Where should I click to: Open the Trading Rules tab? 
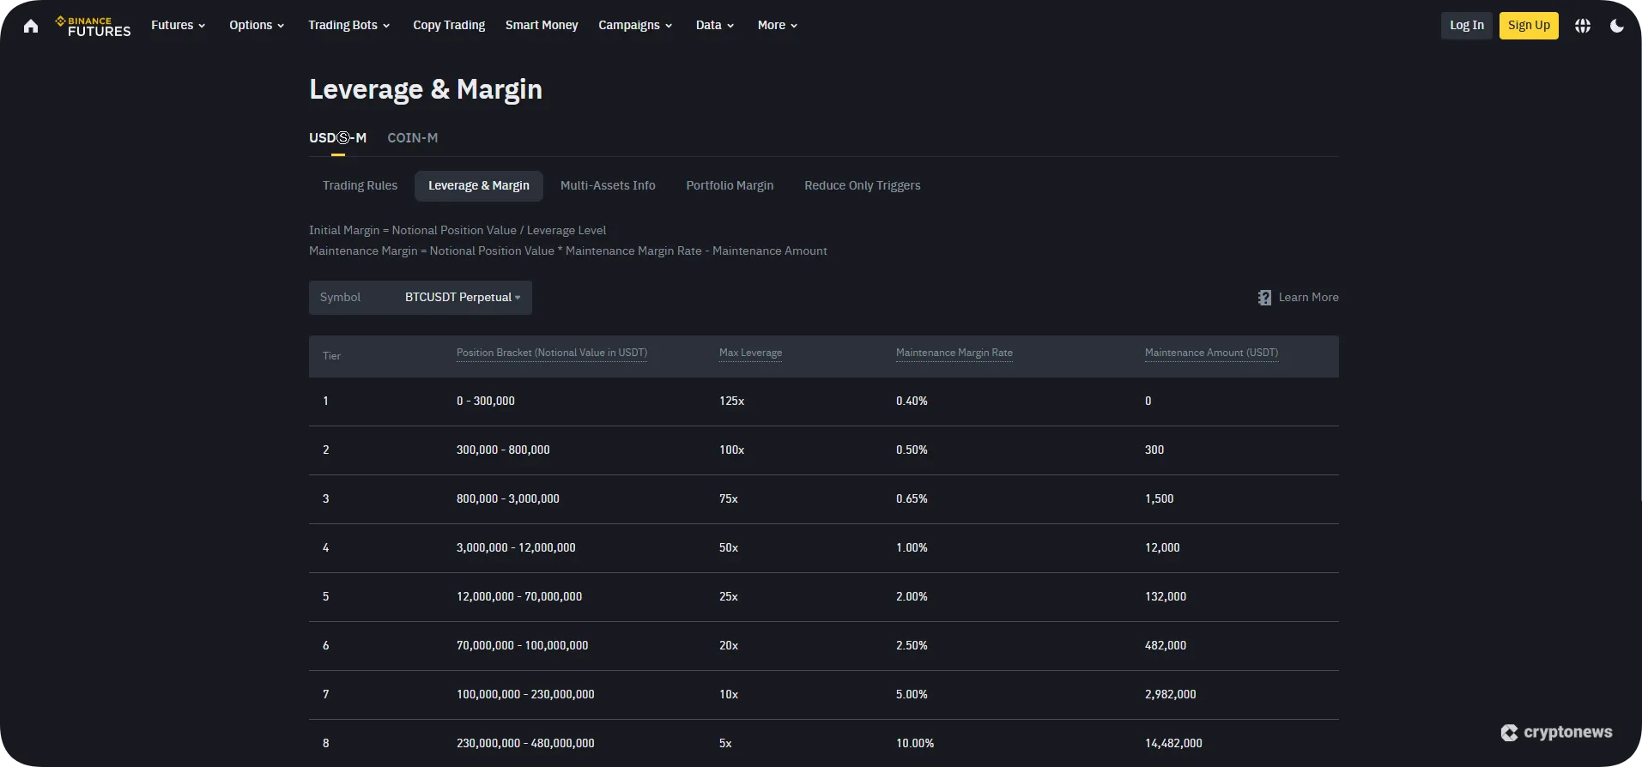tap(360, 186)
